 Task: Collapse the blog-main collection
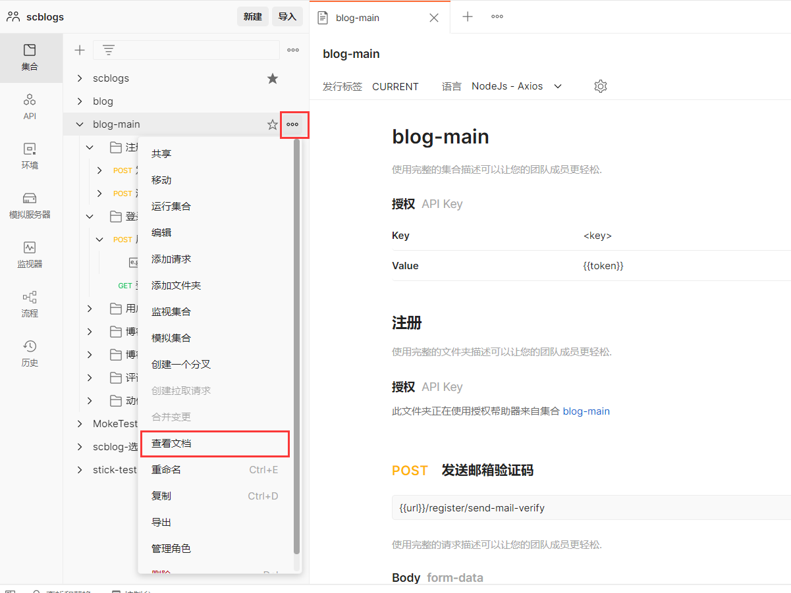click(80, 124)
